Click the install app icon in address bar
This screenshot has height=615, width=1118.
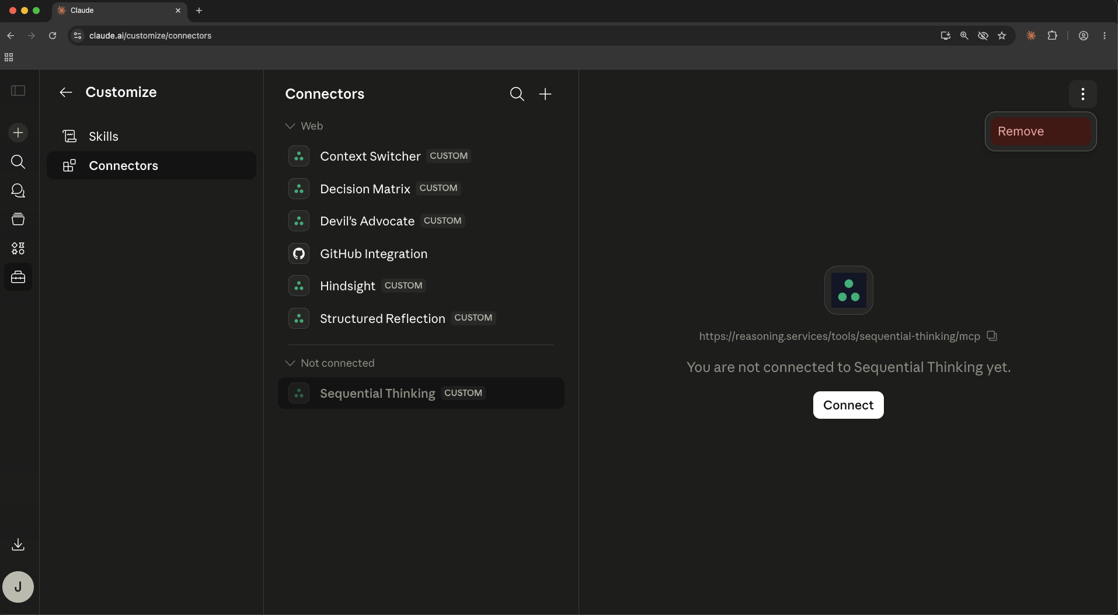click(946, 36)
